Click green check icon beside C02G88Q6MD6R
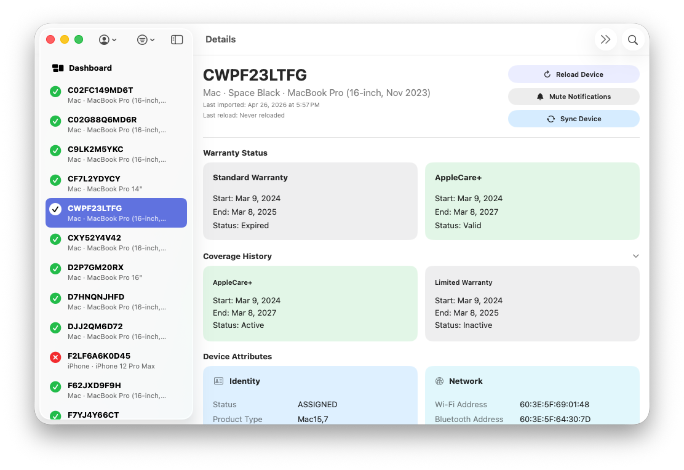684x470 pixels. (x=55, y=121)
